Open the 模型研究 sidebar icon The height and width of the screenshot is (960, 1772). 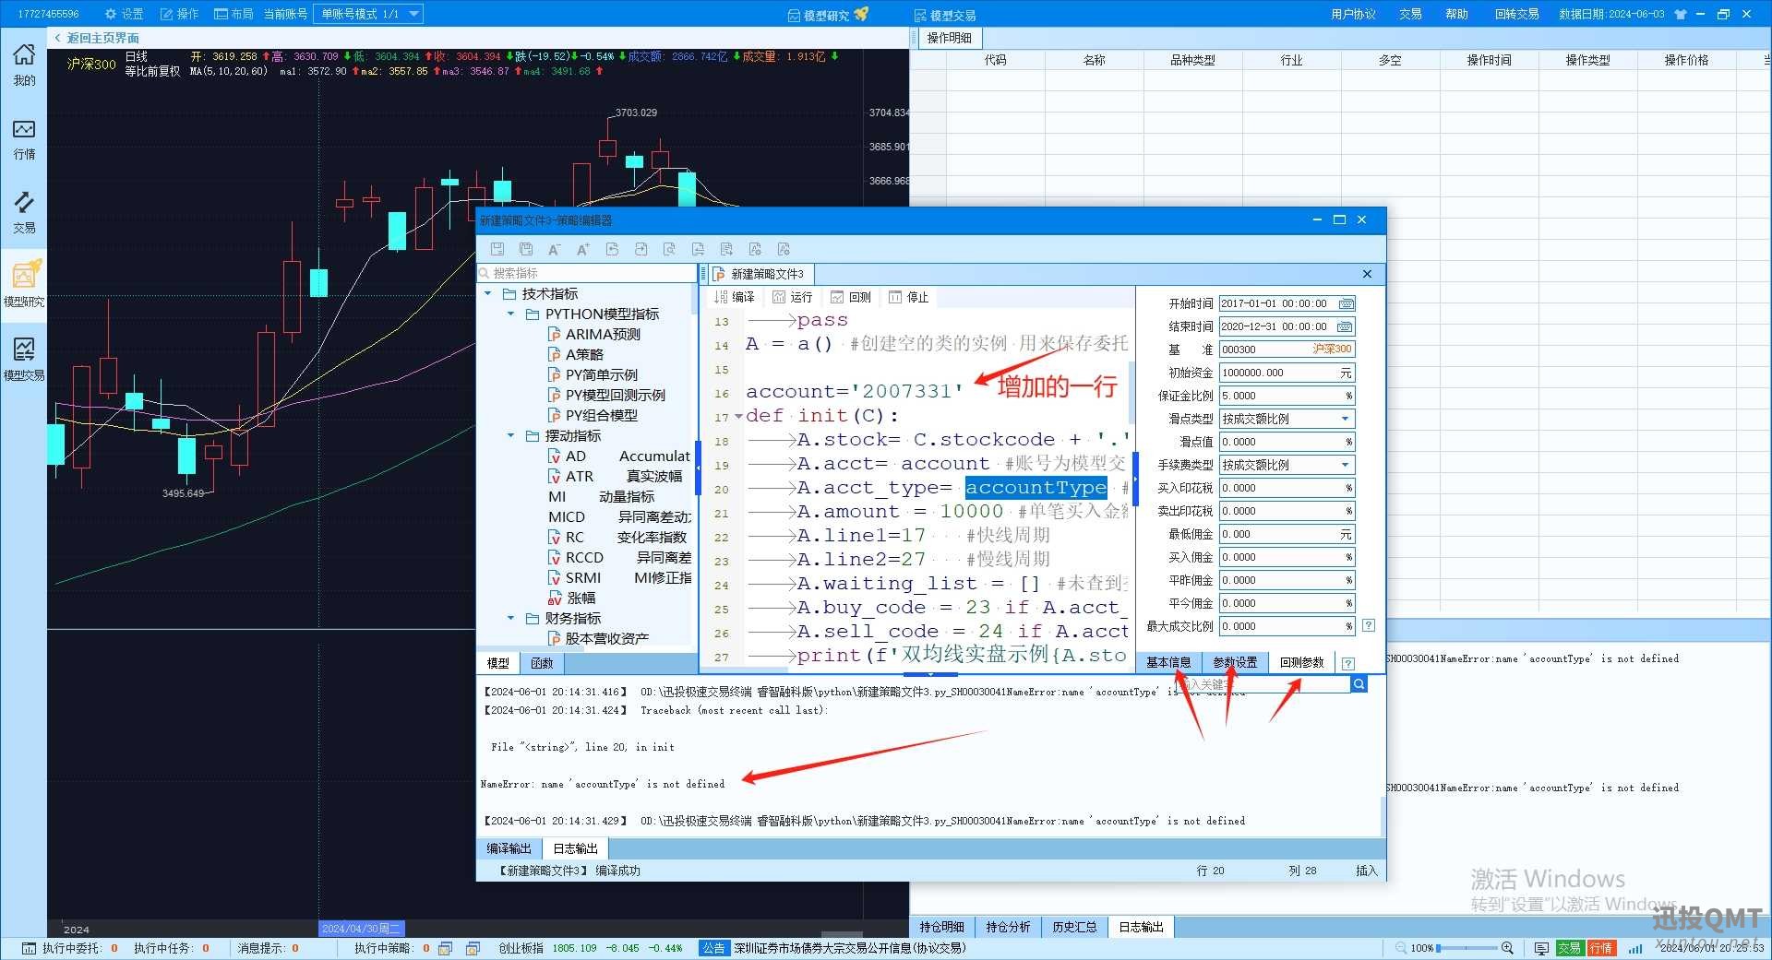(x=24, y=285)
